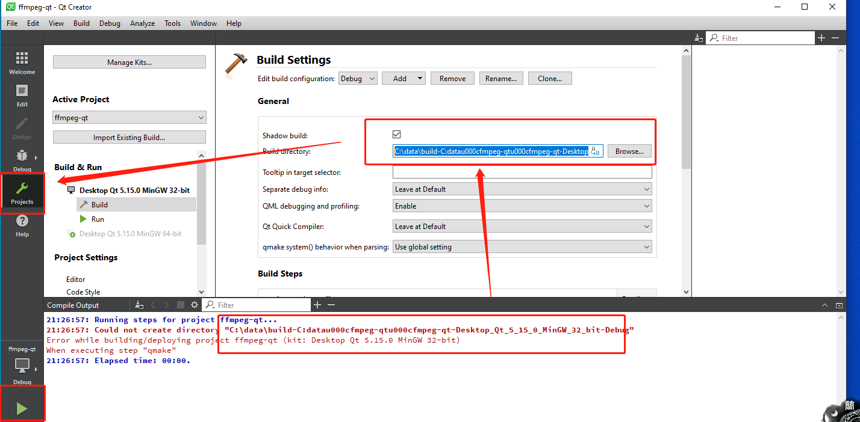Click Import Existing Build button
Screen dimensions: 860x422
pyautogui.click(x=129, y=138)
